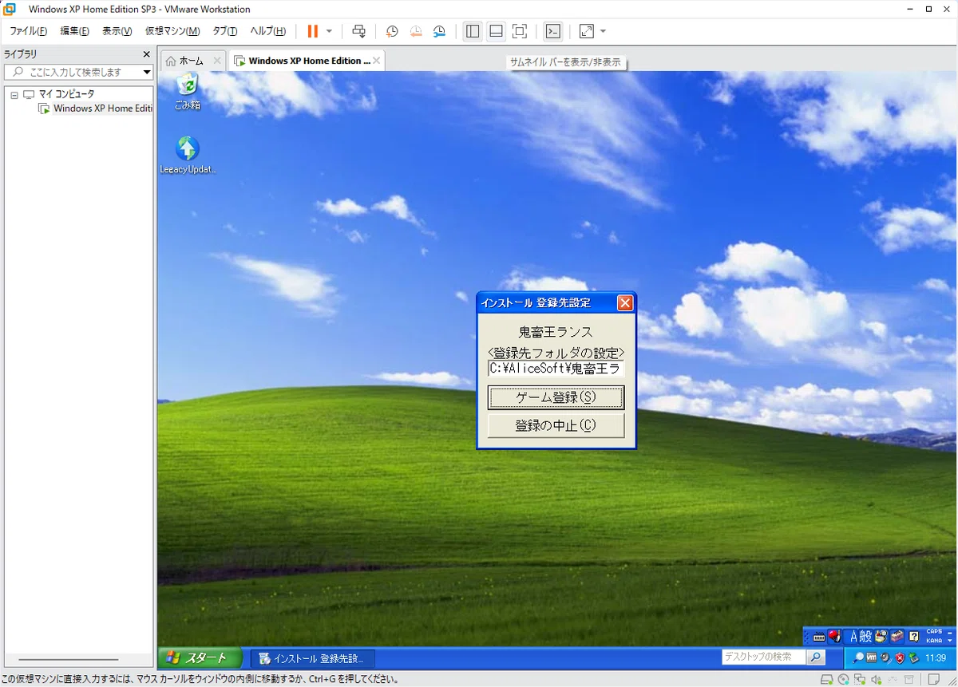
Task: Click the VMware hard disk status icon
Action: coord(826,679)
